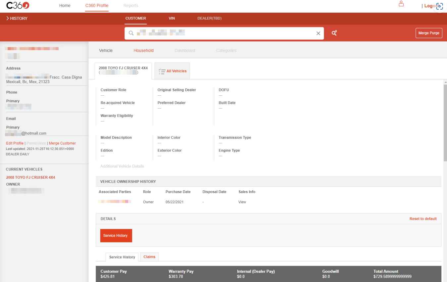Viewport: 447px width, 282px height.
Task: Go to the Home menu item
Action: (65, 6)
